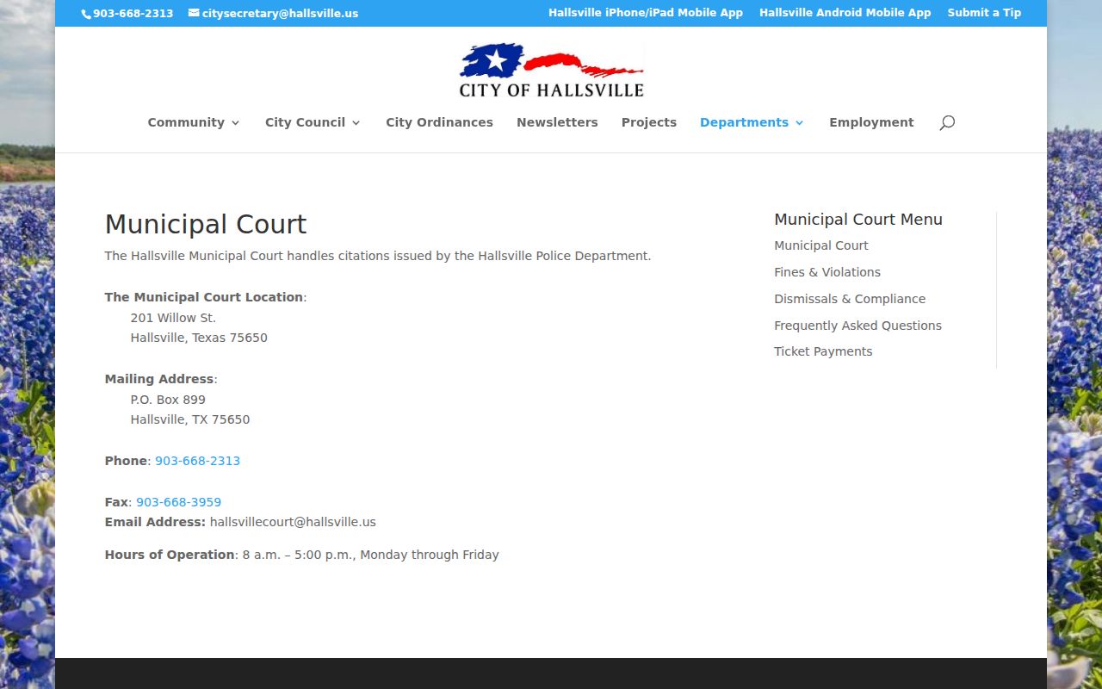Viewport: 1102px width, 689px height.
Task: Expand the Community dropdown menu
Action: click(194, 122)
